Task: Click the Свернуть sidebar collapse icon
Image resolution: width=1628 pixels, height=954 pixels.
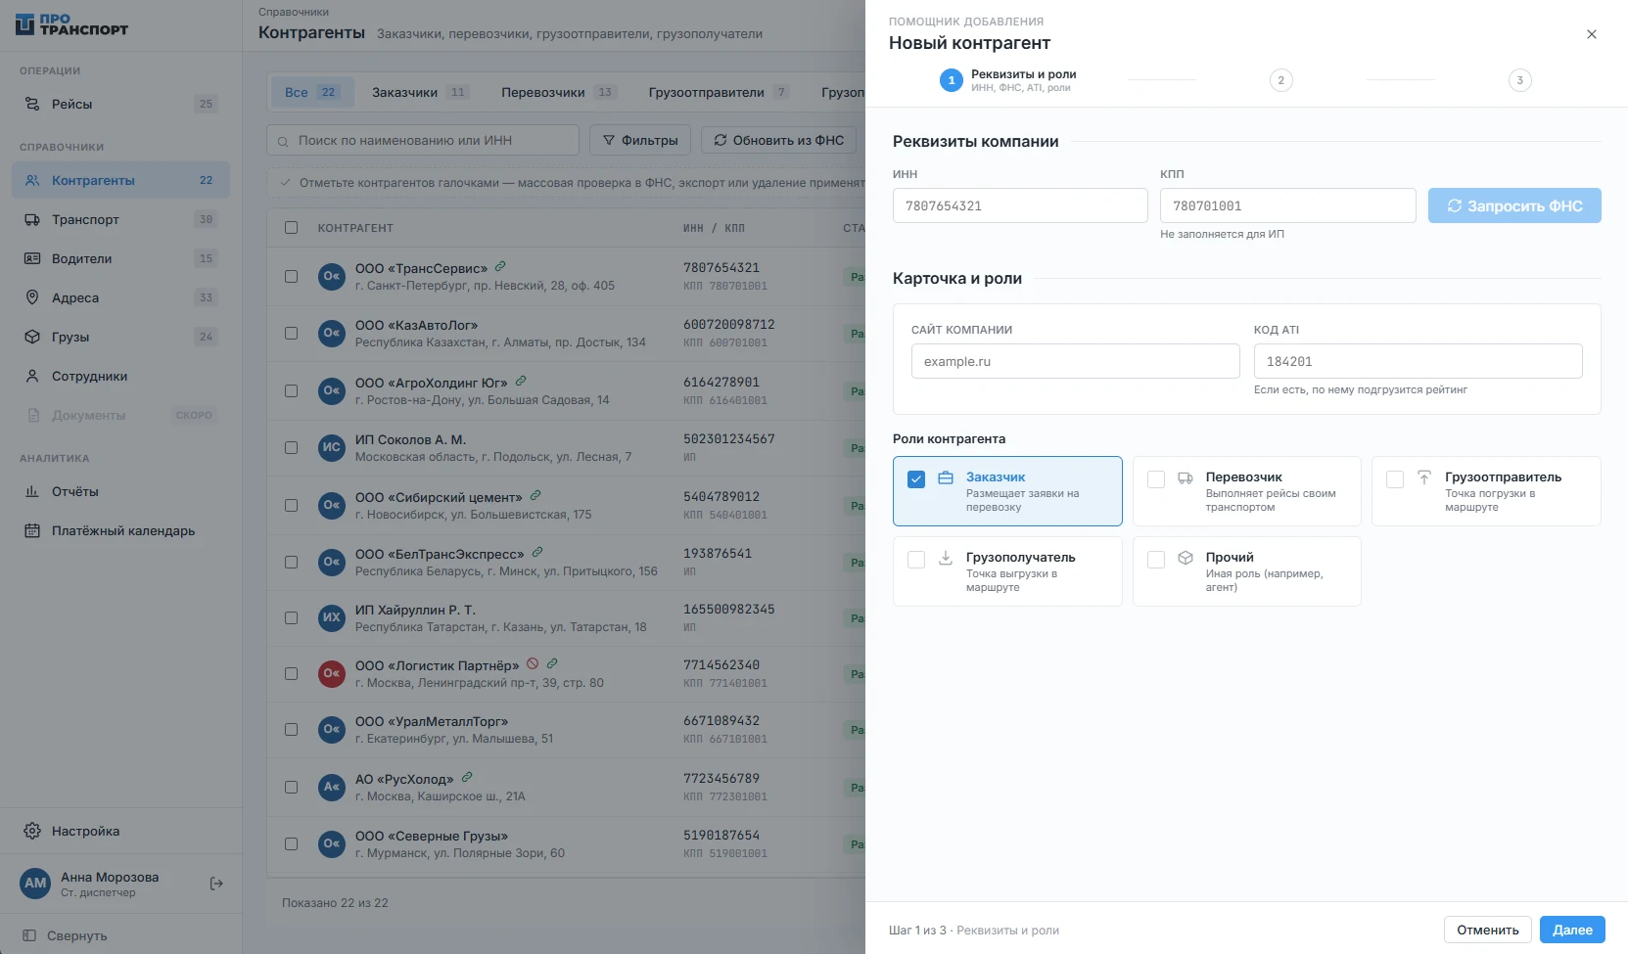Action: click(x=29, y=935)
